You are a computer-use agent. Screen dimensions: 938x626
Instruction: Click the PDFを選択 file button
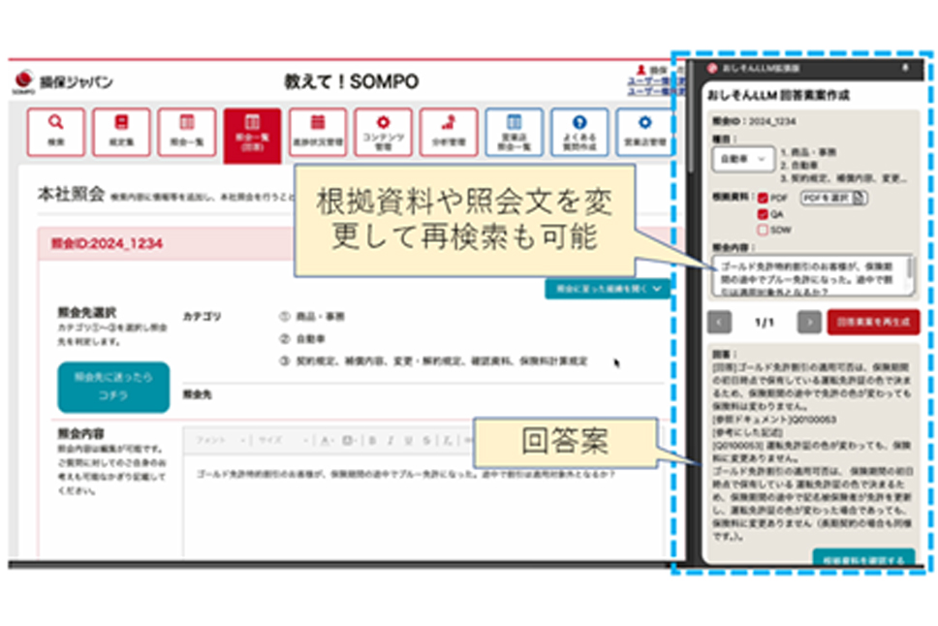pos(834,198)
